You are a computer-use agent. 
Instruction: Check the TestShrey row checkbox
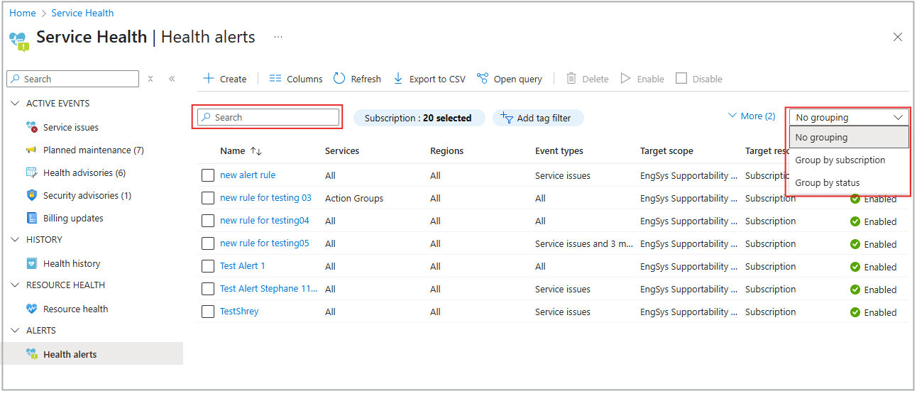(x=208, y=312)
